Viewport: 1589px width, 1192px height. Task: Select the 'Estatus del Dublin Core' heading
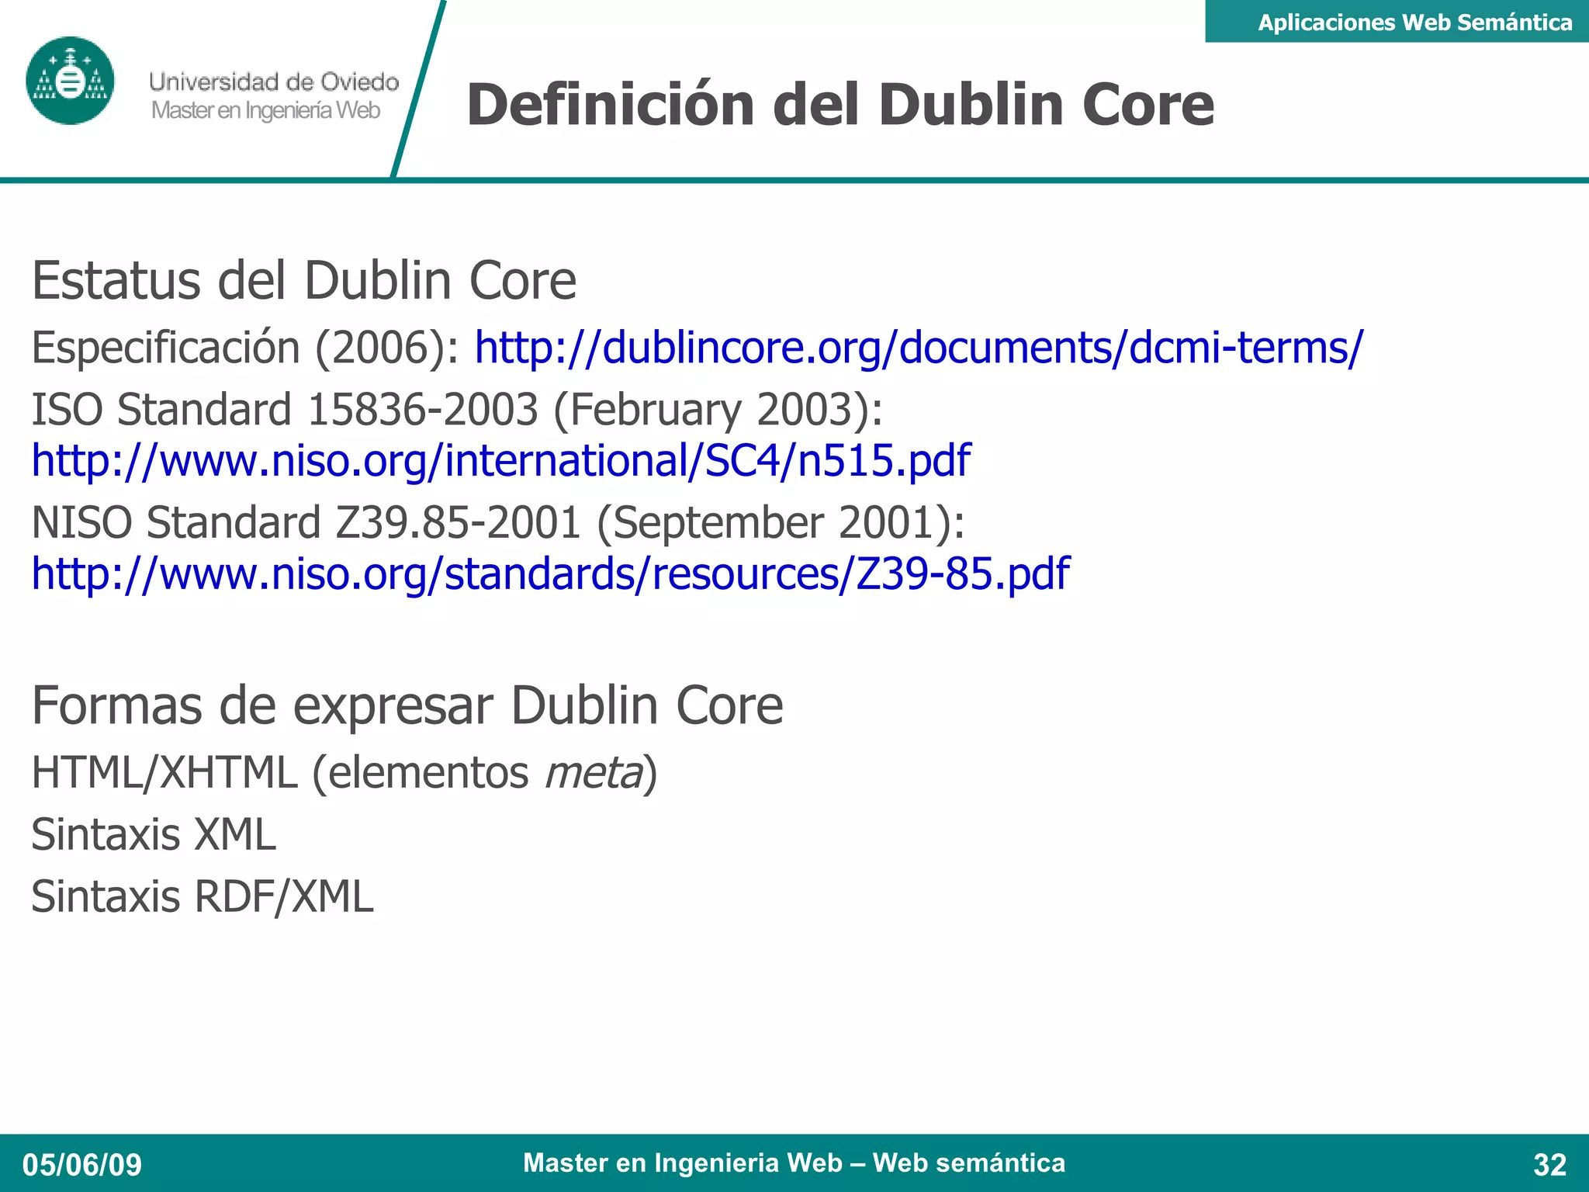point(303,280)
